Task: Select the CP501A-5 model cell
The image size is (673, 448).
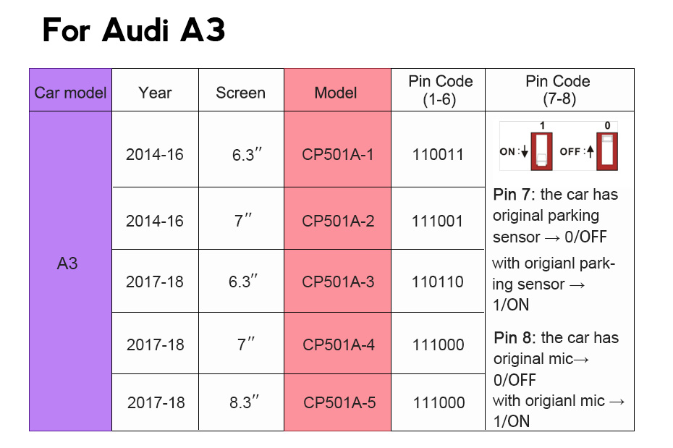Action: click(337, 402)
